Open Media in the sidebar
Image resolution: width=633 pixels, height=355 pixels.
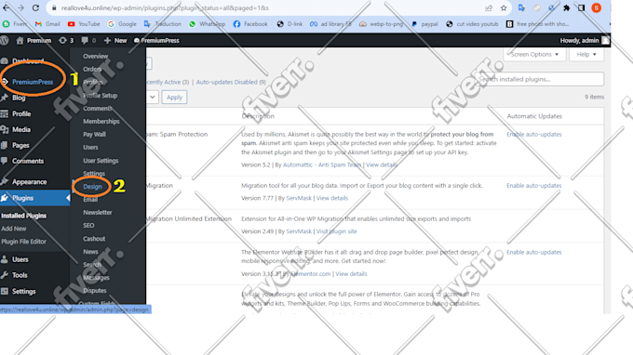coord(21,129)
